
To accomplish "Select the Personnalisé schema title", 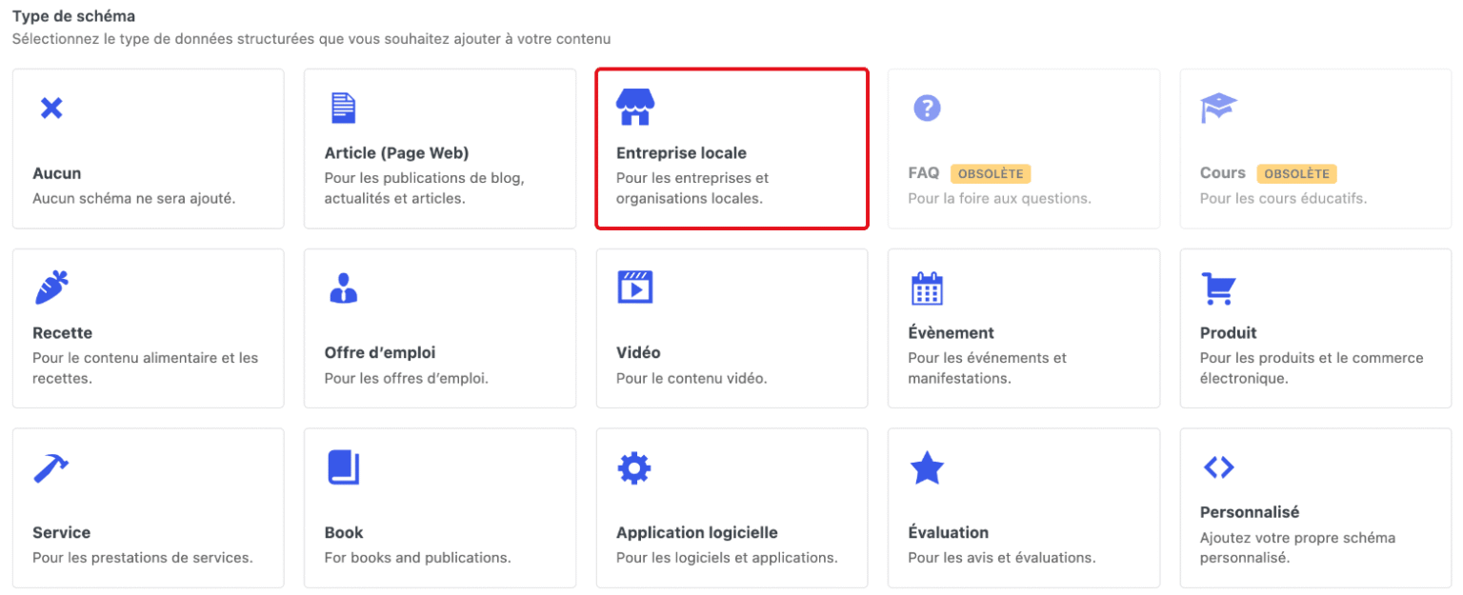I will (1250, 513).
